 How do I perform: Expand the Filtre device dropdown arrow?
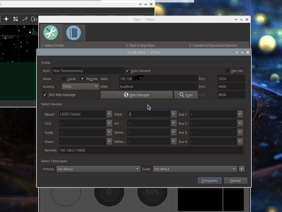(x=173, y=114)
